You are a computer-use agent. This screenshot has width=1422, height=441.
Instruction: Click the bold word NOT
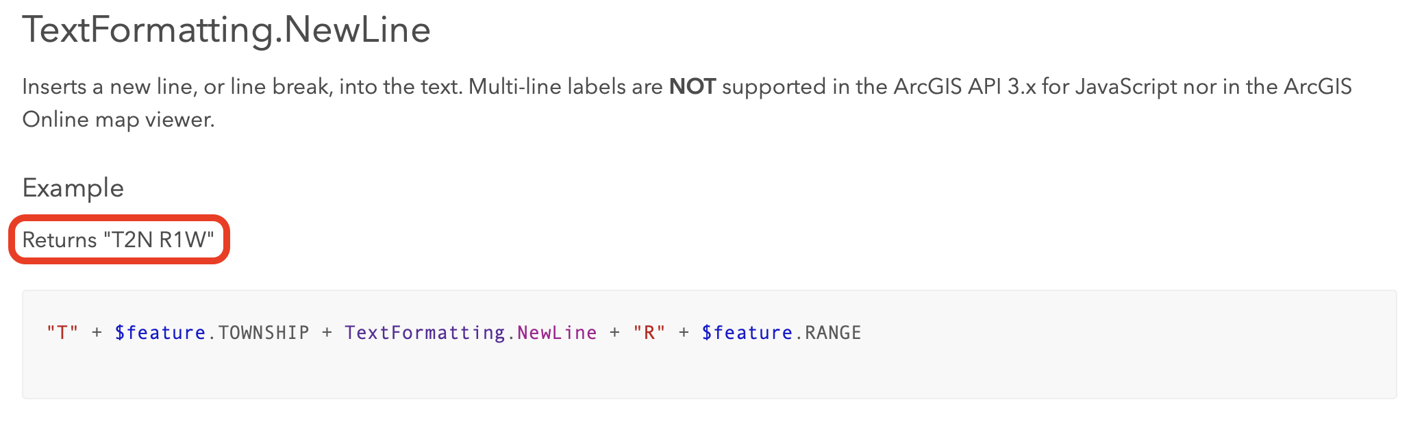point(692,87)
